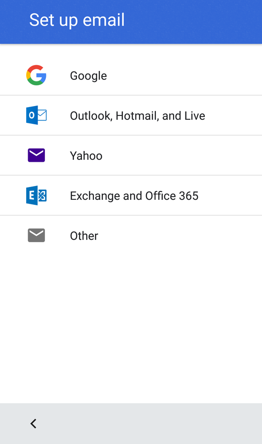Select the purple Yahoo mail icon

point(36,155)
